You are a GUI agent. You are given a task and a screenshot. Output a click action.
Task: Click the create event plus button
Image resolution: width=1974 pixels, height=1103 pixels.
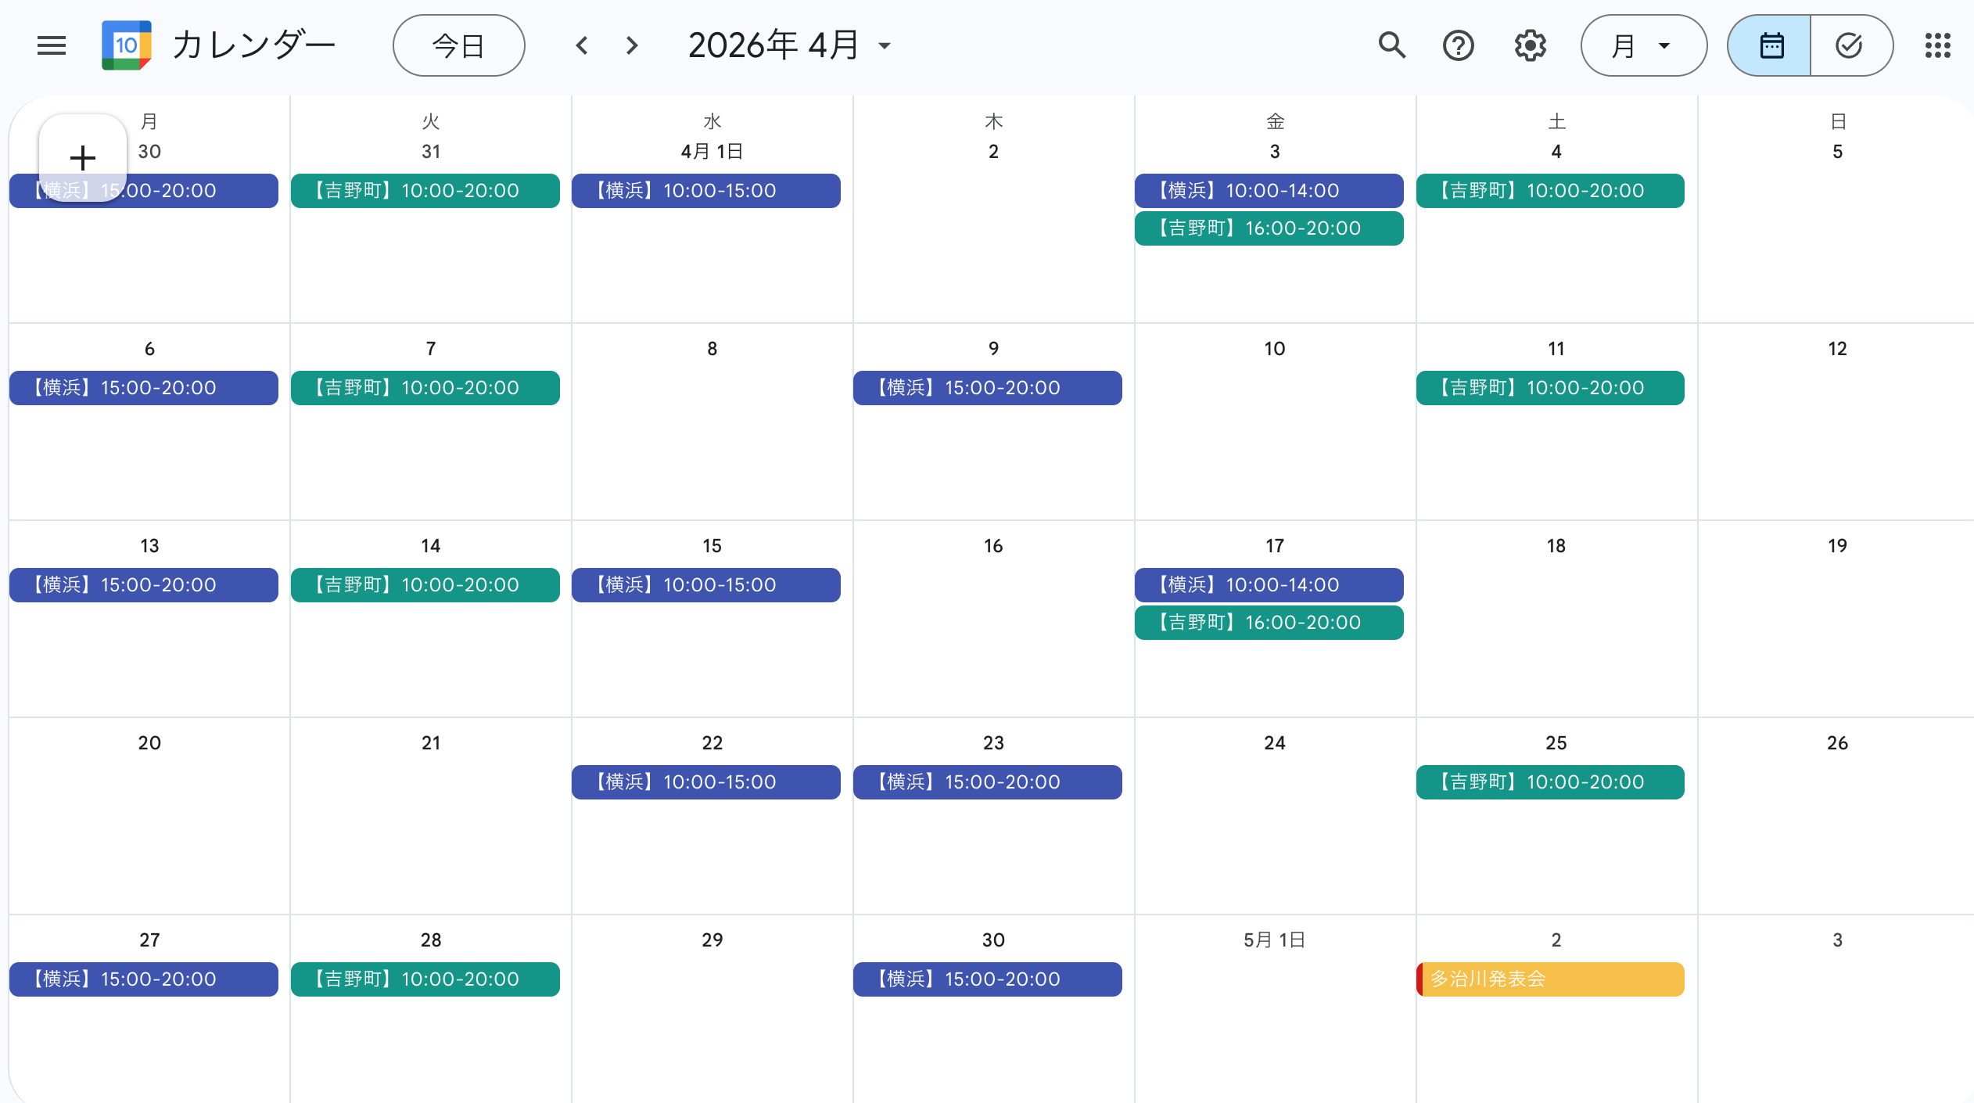pyautogui.click(x=83, y=158)
